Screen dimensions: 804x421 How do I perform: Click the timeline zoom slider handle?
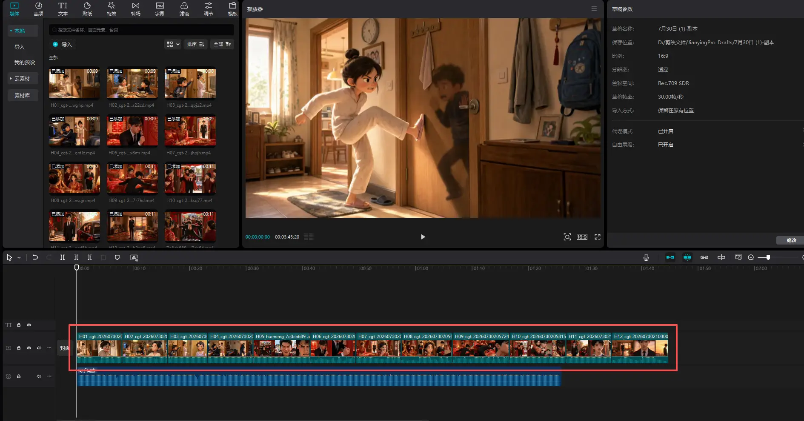[768, 257]
